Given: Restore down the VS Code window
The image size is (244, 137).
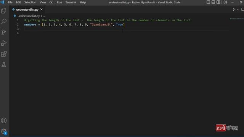Looking at the screenshot, I should click(241, 2).
